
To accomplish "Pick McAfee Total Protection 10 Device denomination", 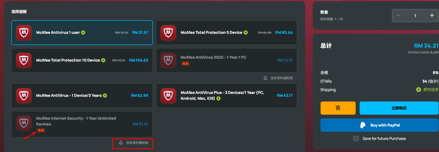I will [82, 60].
